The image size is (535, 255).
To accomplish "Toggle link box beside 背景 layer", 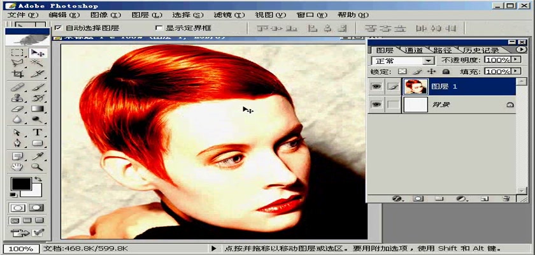I will (x=394, y=105).
